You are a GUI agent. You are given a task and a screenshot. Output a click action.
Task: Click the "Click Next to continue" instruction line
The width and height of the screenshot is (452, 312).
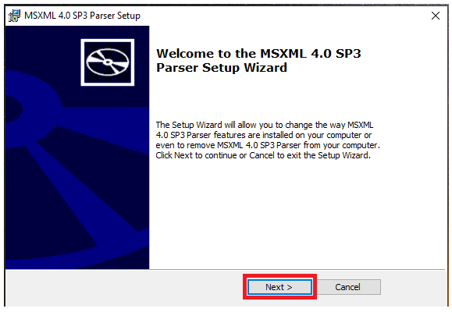click(263, 155)
